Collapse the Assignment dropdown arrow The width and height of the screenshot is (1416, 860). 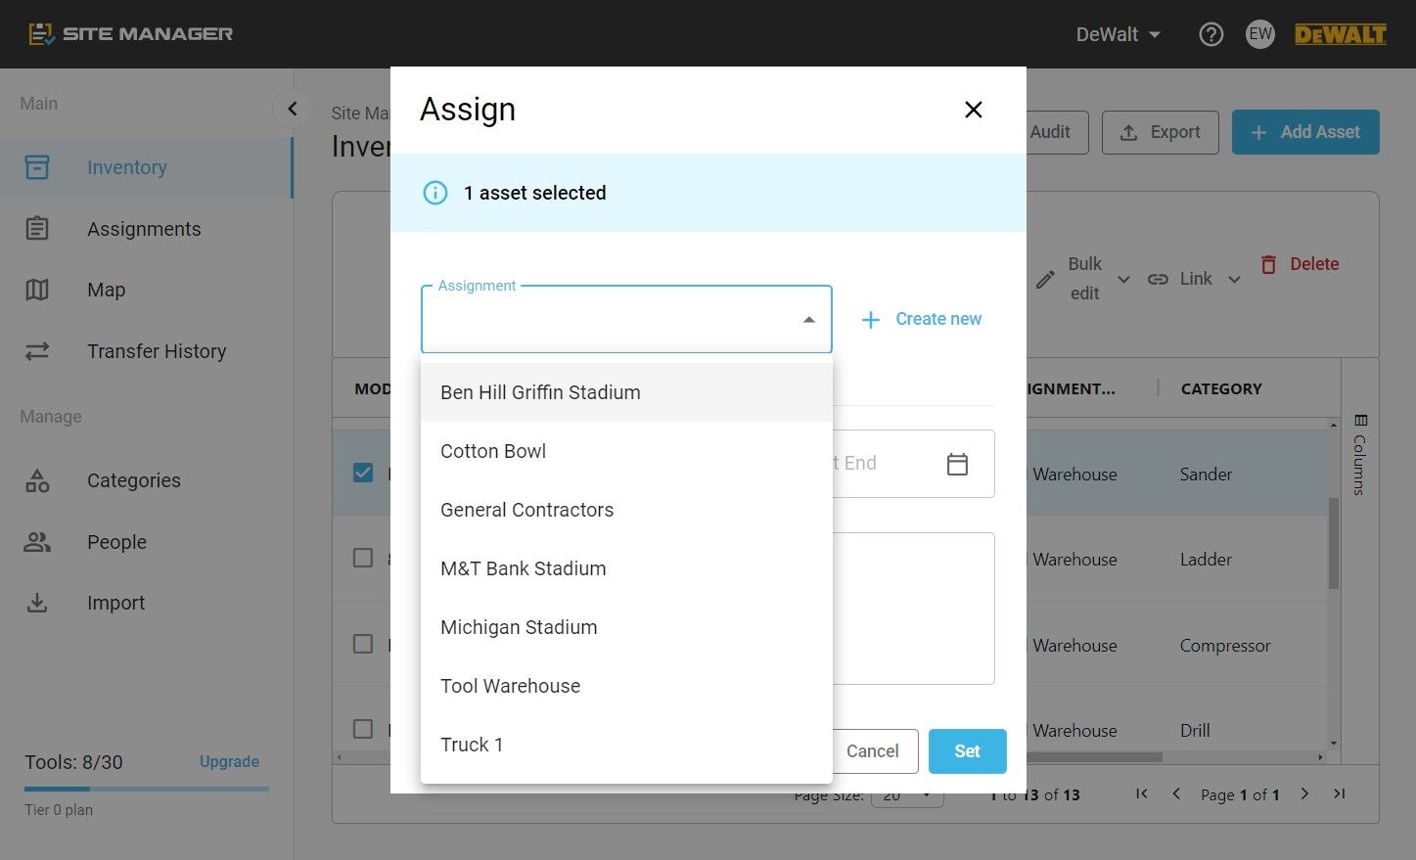(x=808, y=320)
